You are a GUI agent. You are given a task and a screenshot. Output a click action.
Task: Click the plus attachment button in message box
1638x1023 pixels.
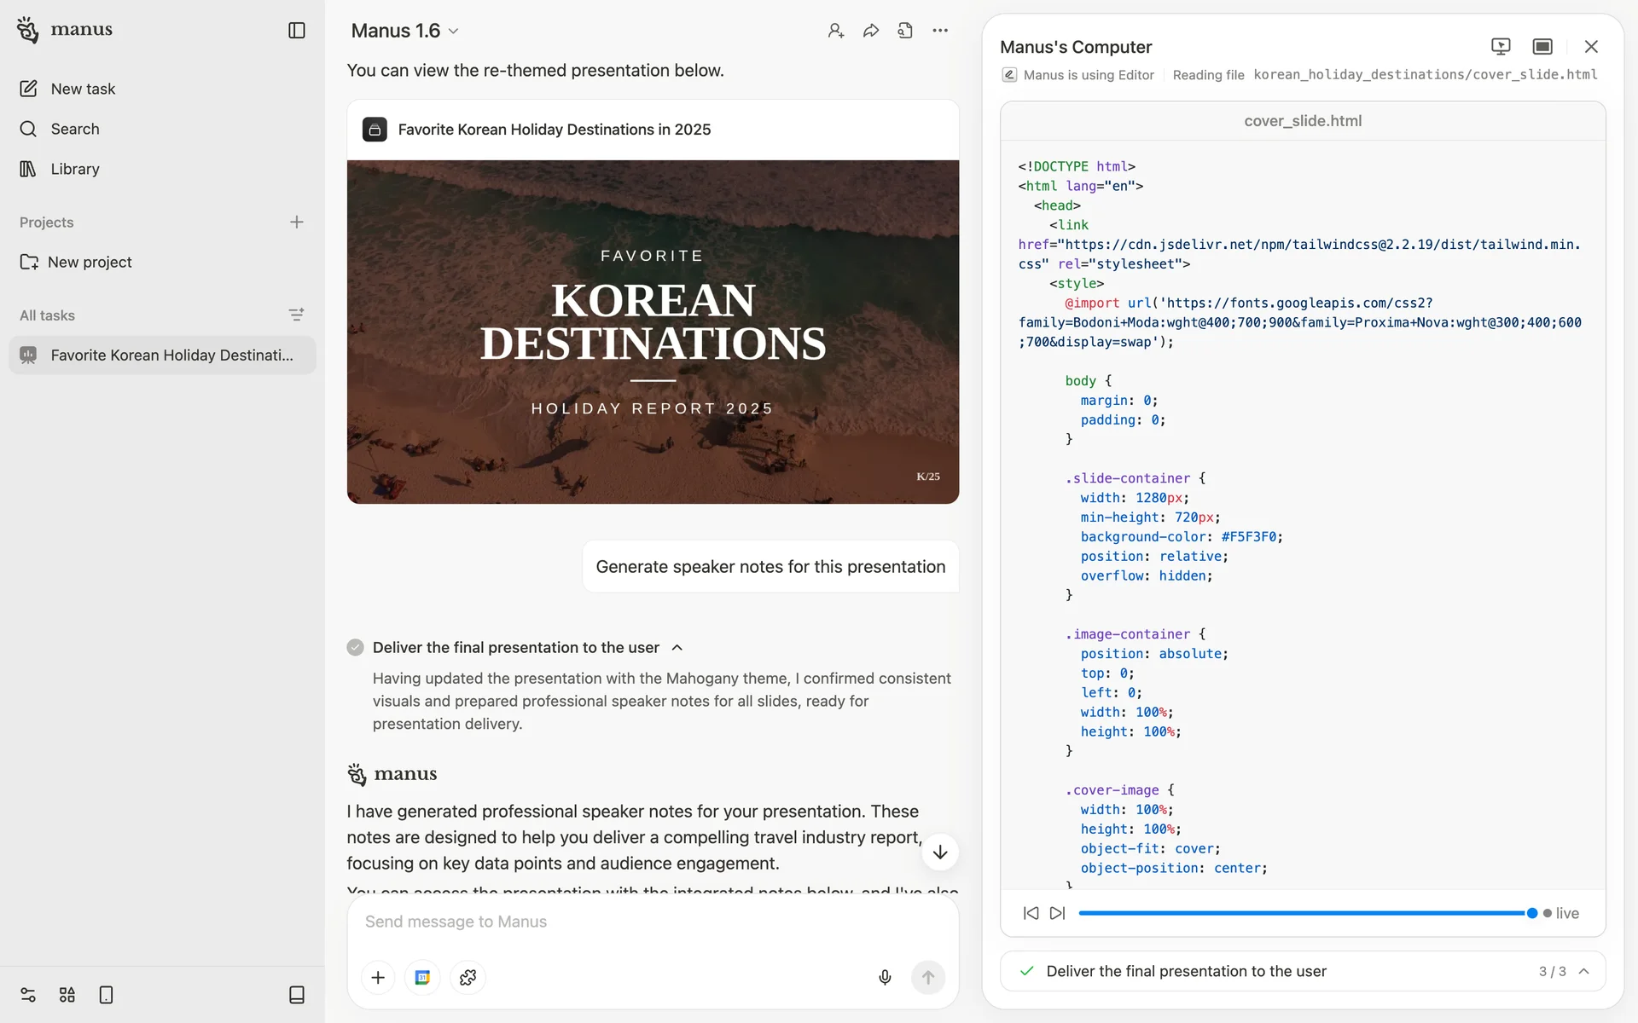coord(378,977)
